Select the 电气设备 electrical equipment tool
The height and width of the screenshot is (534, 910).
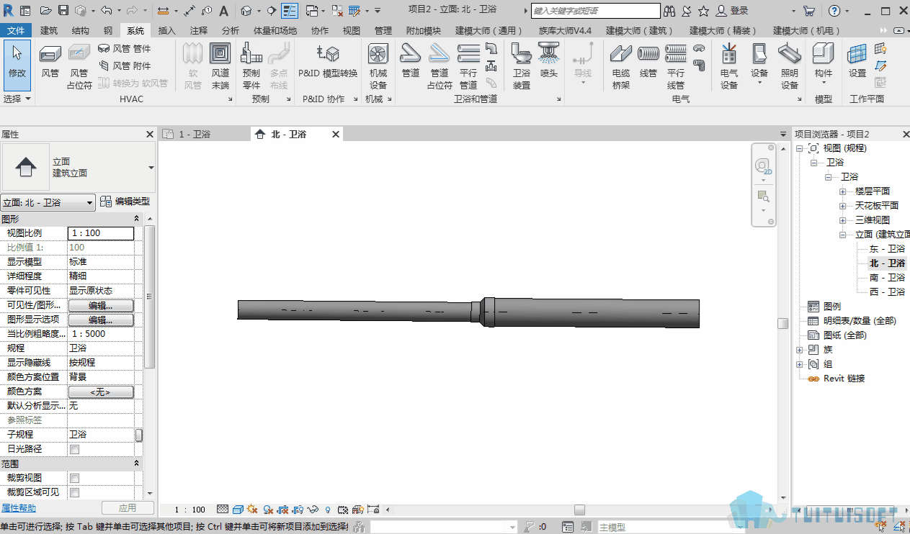coord(729,65)
